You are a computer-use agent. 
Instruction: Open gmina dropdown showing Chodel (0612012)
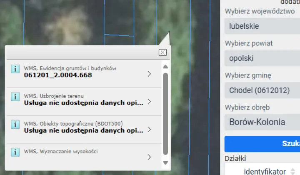tap(262, 90)
